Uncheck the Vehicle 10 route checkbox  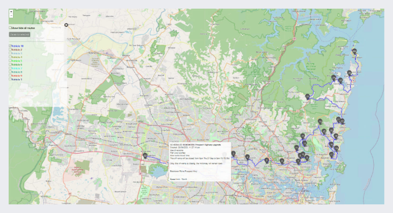[x=10, y=46]
